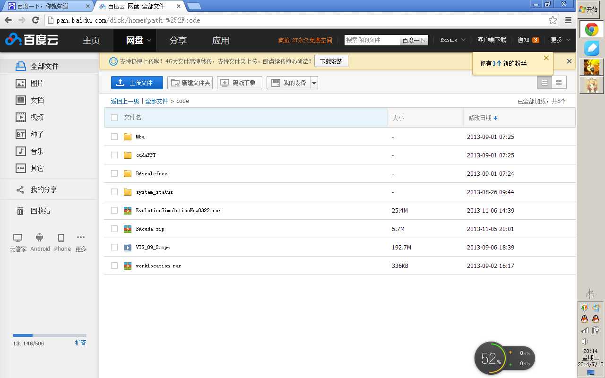Select 全部文件 in the sidebar
Screen dimensions: 605x378
(x=50, y=66)
